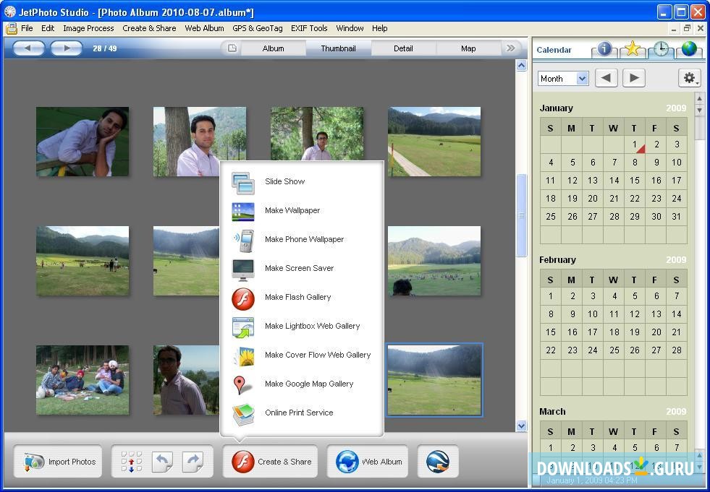
Task: Expand the view tabs overflow chevron
Action: pyautogui.click(x=511, y=48)
